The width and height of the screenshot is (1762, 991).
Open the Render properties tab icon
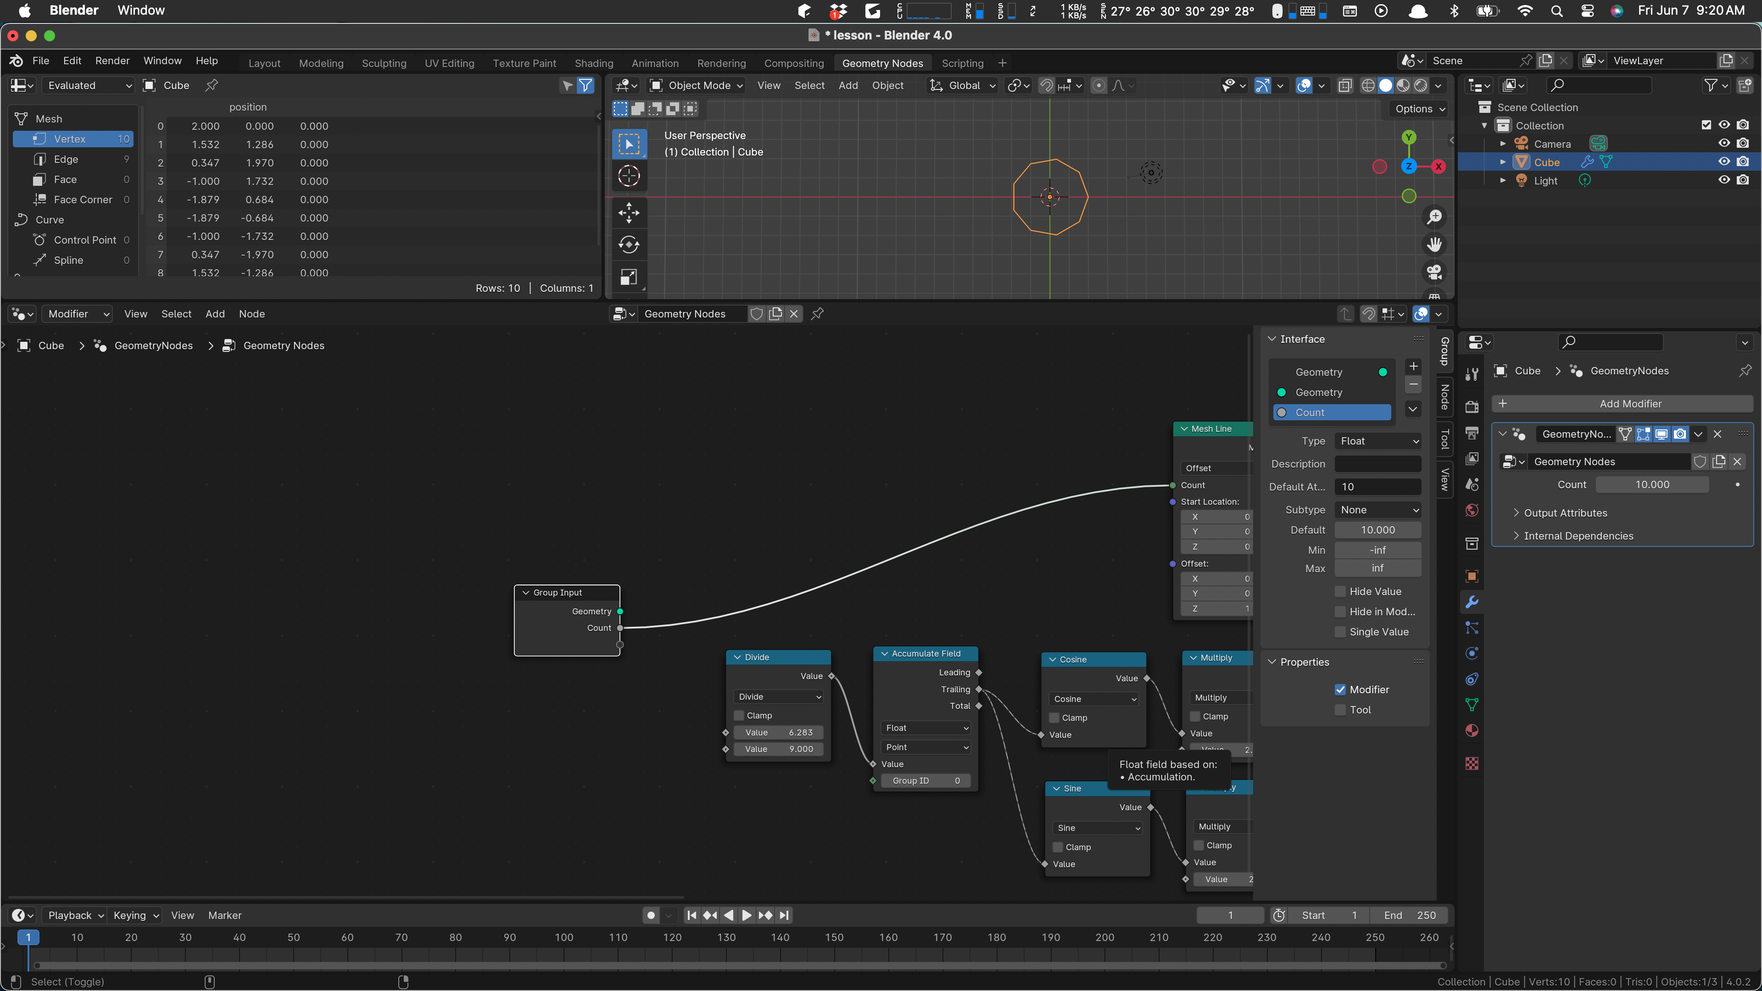point(1472,407)
